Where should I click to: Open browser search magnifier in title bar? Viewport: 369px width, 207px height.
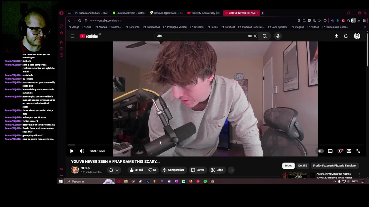pos(348,13)
